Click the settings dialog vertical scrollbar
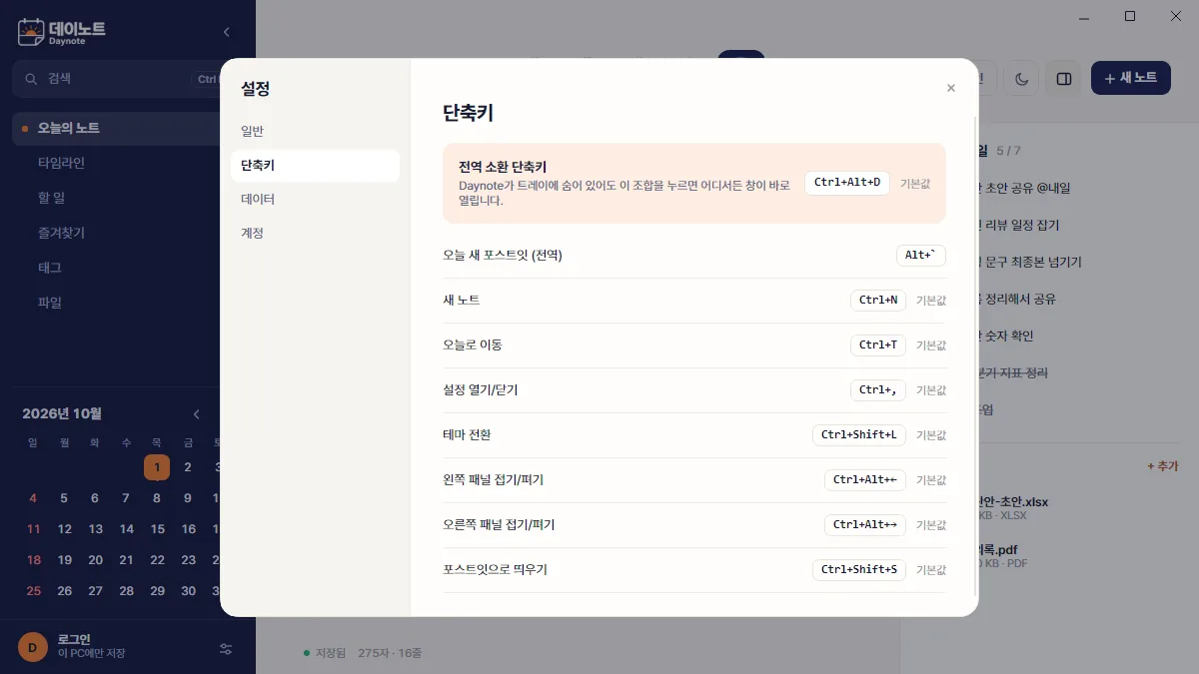 coord(975,356)
